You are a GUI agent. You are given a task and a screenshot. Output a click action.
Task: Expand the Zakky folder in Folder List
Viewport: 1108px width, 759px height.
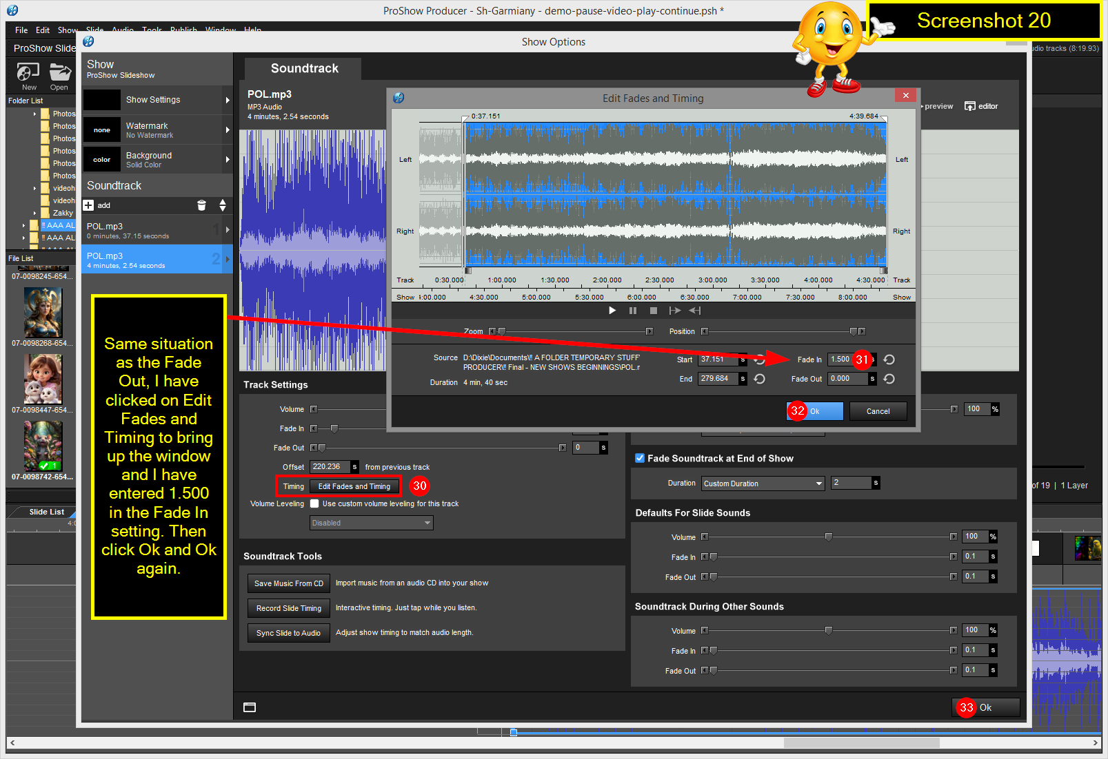(x=34, y=213)
